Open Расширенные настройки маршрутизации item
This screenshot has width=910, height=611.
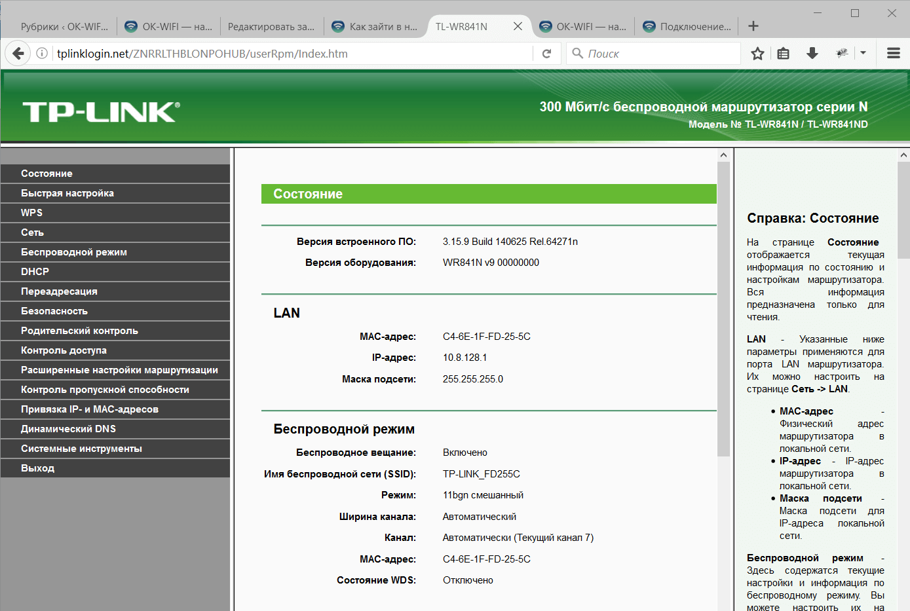pos(115,370)
